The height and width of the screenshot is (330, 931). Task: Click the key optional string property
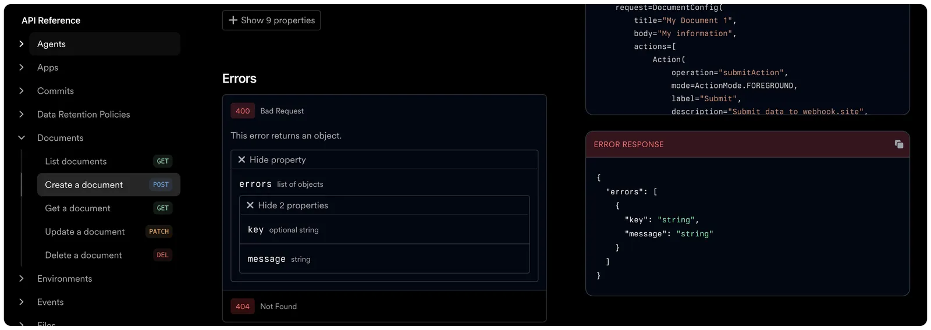pyautogui.click(x=384, y=229)
